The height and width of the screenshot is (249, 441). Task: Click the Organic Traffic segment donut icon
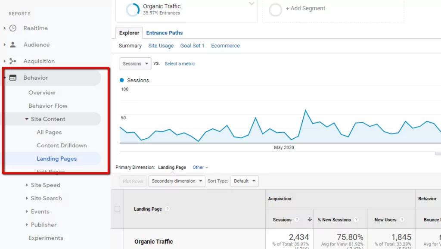(133, 9)
